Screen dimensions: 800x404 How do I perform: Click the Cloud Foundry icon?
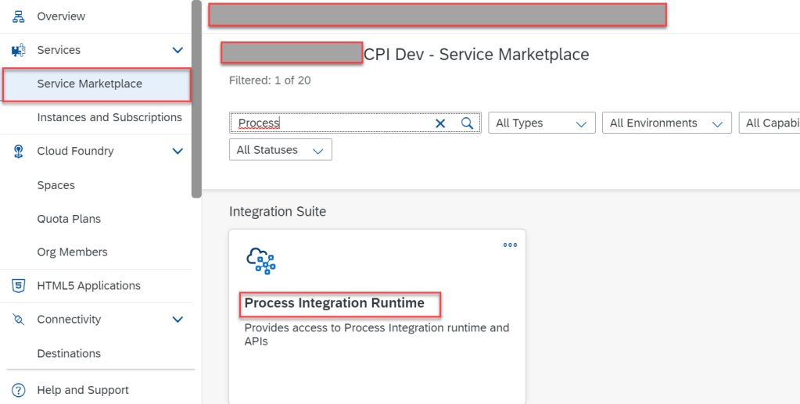pos(19,152)
